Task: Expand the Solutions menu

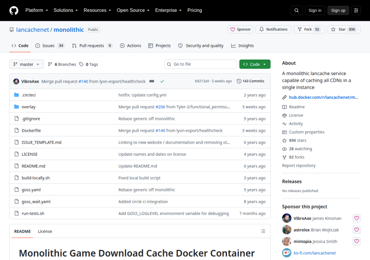Action: (65, 10)
